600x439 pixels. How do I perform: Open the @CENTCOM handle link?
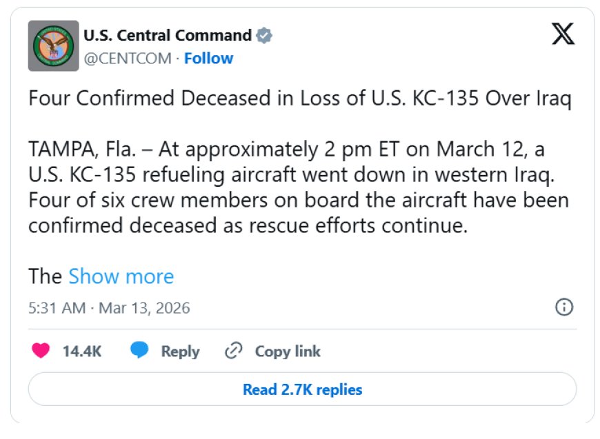pyautogui.click(x=127, y=59)
